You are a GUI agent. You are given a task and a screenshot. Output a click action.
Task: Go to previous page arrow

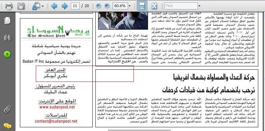pyautogui.click(x=54, y=6)
